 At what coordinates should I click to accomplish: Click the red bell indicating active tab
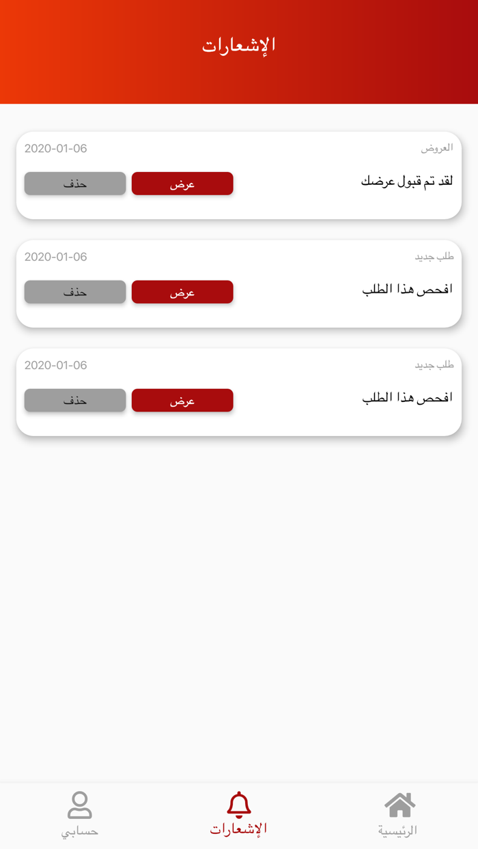pos(239,805)
